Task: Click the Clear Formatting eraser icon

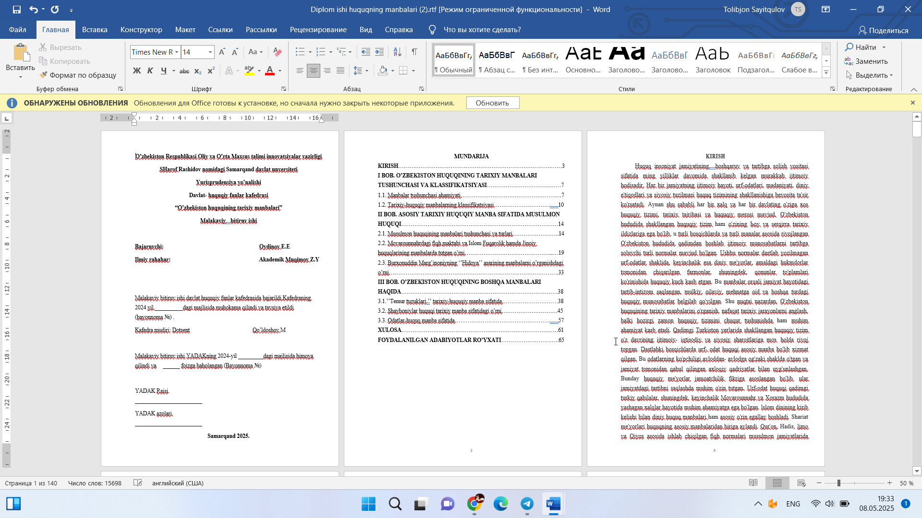Action: [277, 52]
